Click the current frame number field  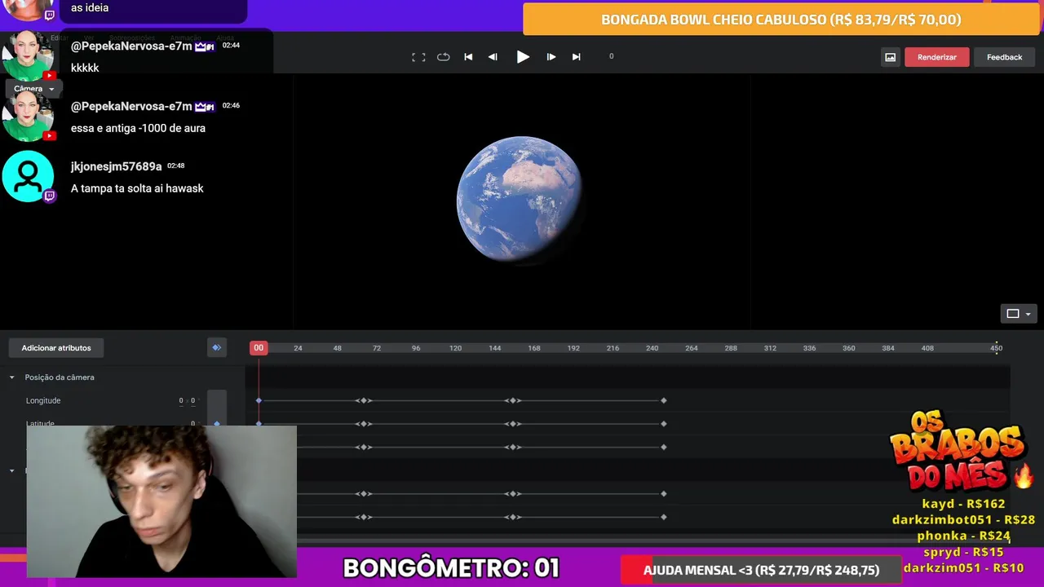point(611,56)
